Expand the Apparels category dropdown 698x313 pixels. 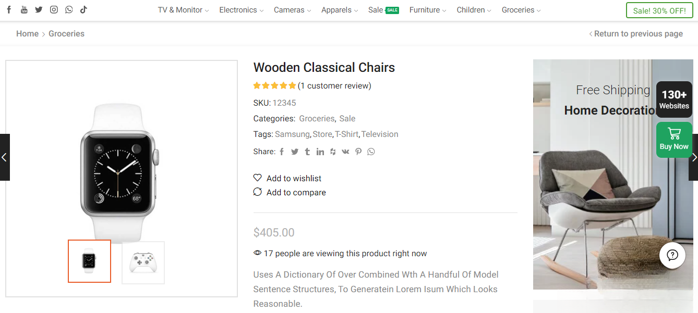(x=336, y=10)
